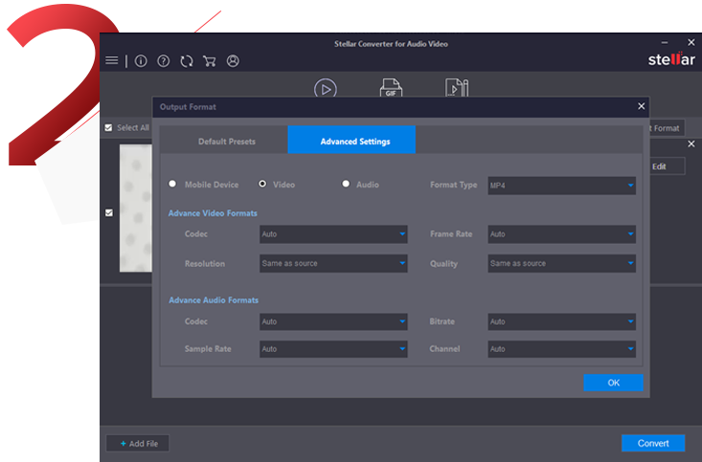Click the info icon in toolbar
Viewport: 702px width, 462px height.
pos(141,61)
